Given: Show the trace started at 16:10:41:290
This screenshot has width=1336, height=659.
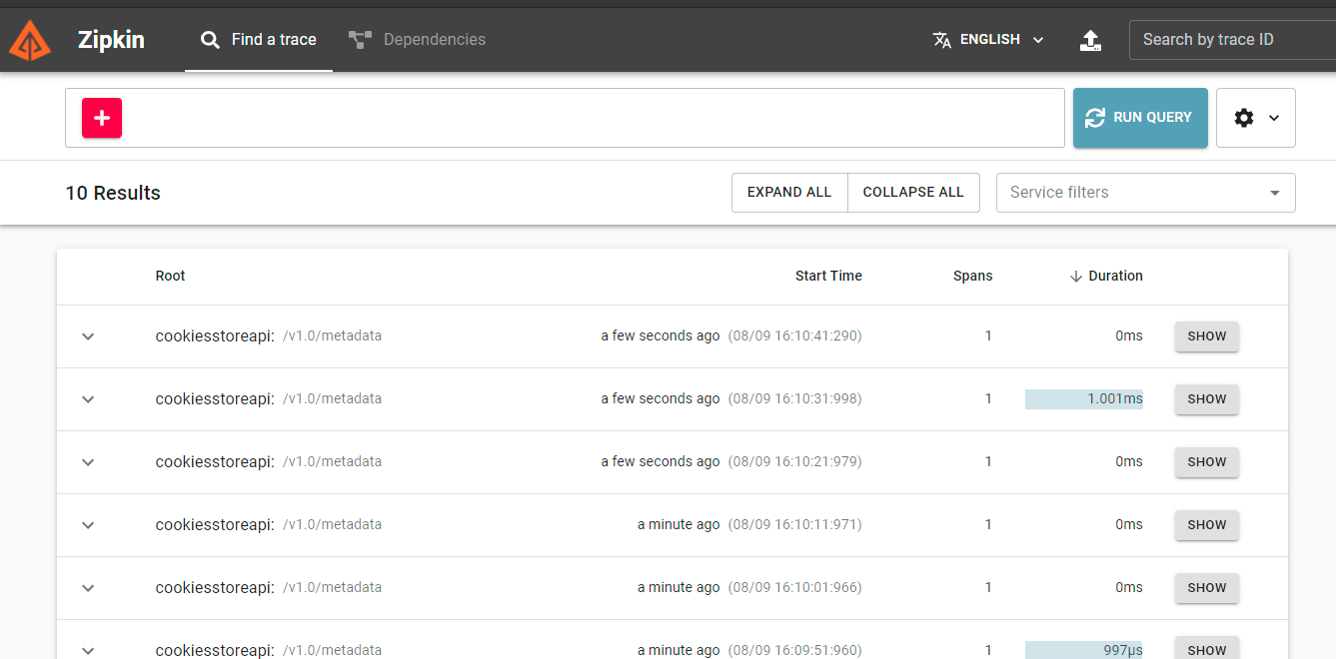Looking at the screenshot, I should (1207, 336).
